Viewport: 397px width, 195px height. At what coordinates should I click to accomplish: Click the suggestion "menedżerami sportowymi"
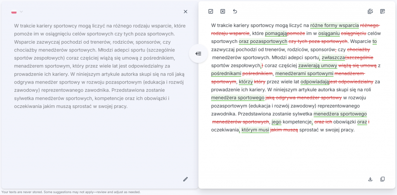(x=304, y=74)
